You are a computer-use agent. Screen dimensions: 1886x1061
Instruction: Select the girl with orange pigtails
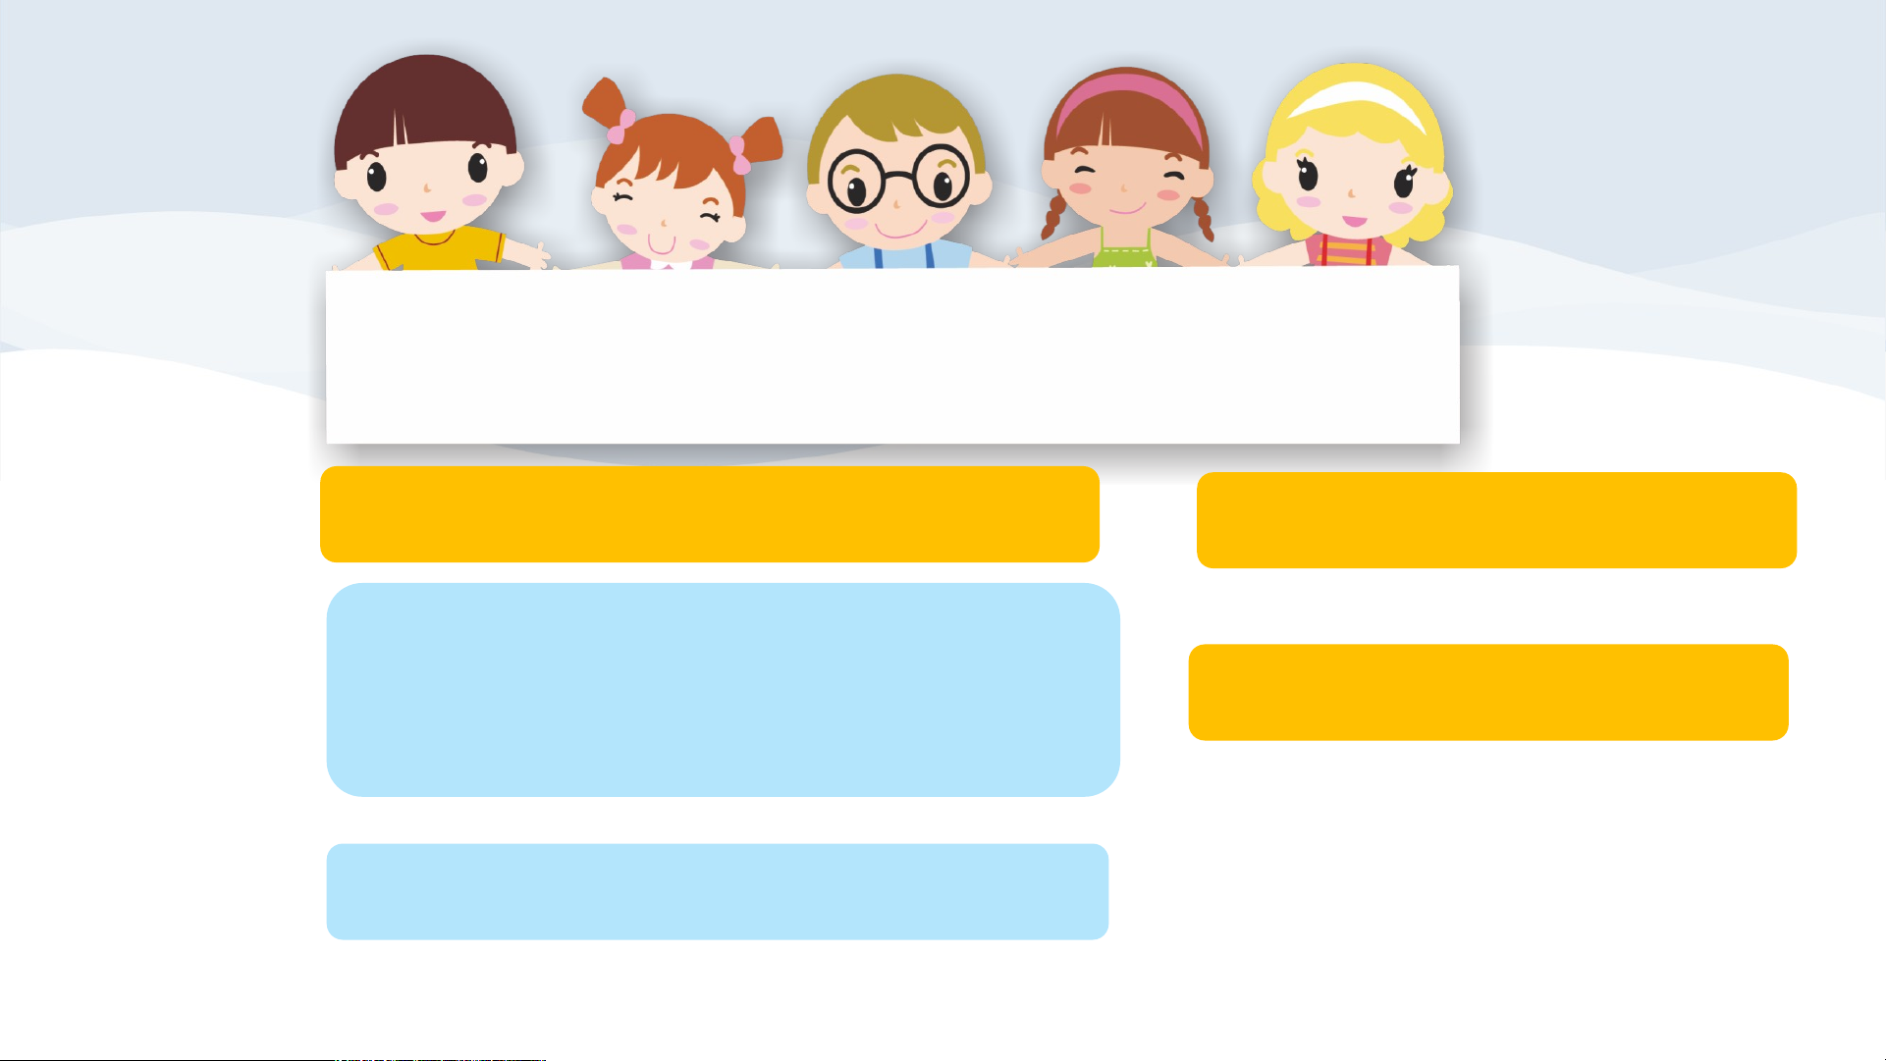point(677,177)
